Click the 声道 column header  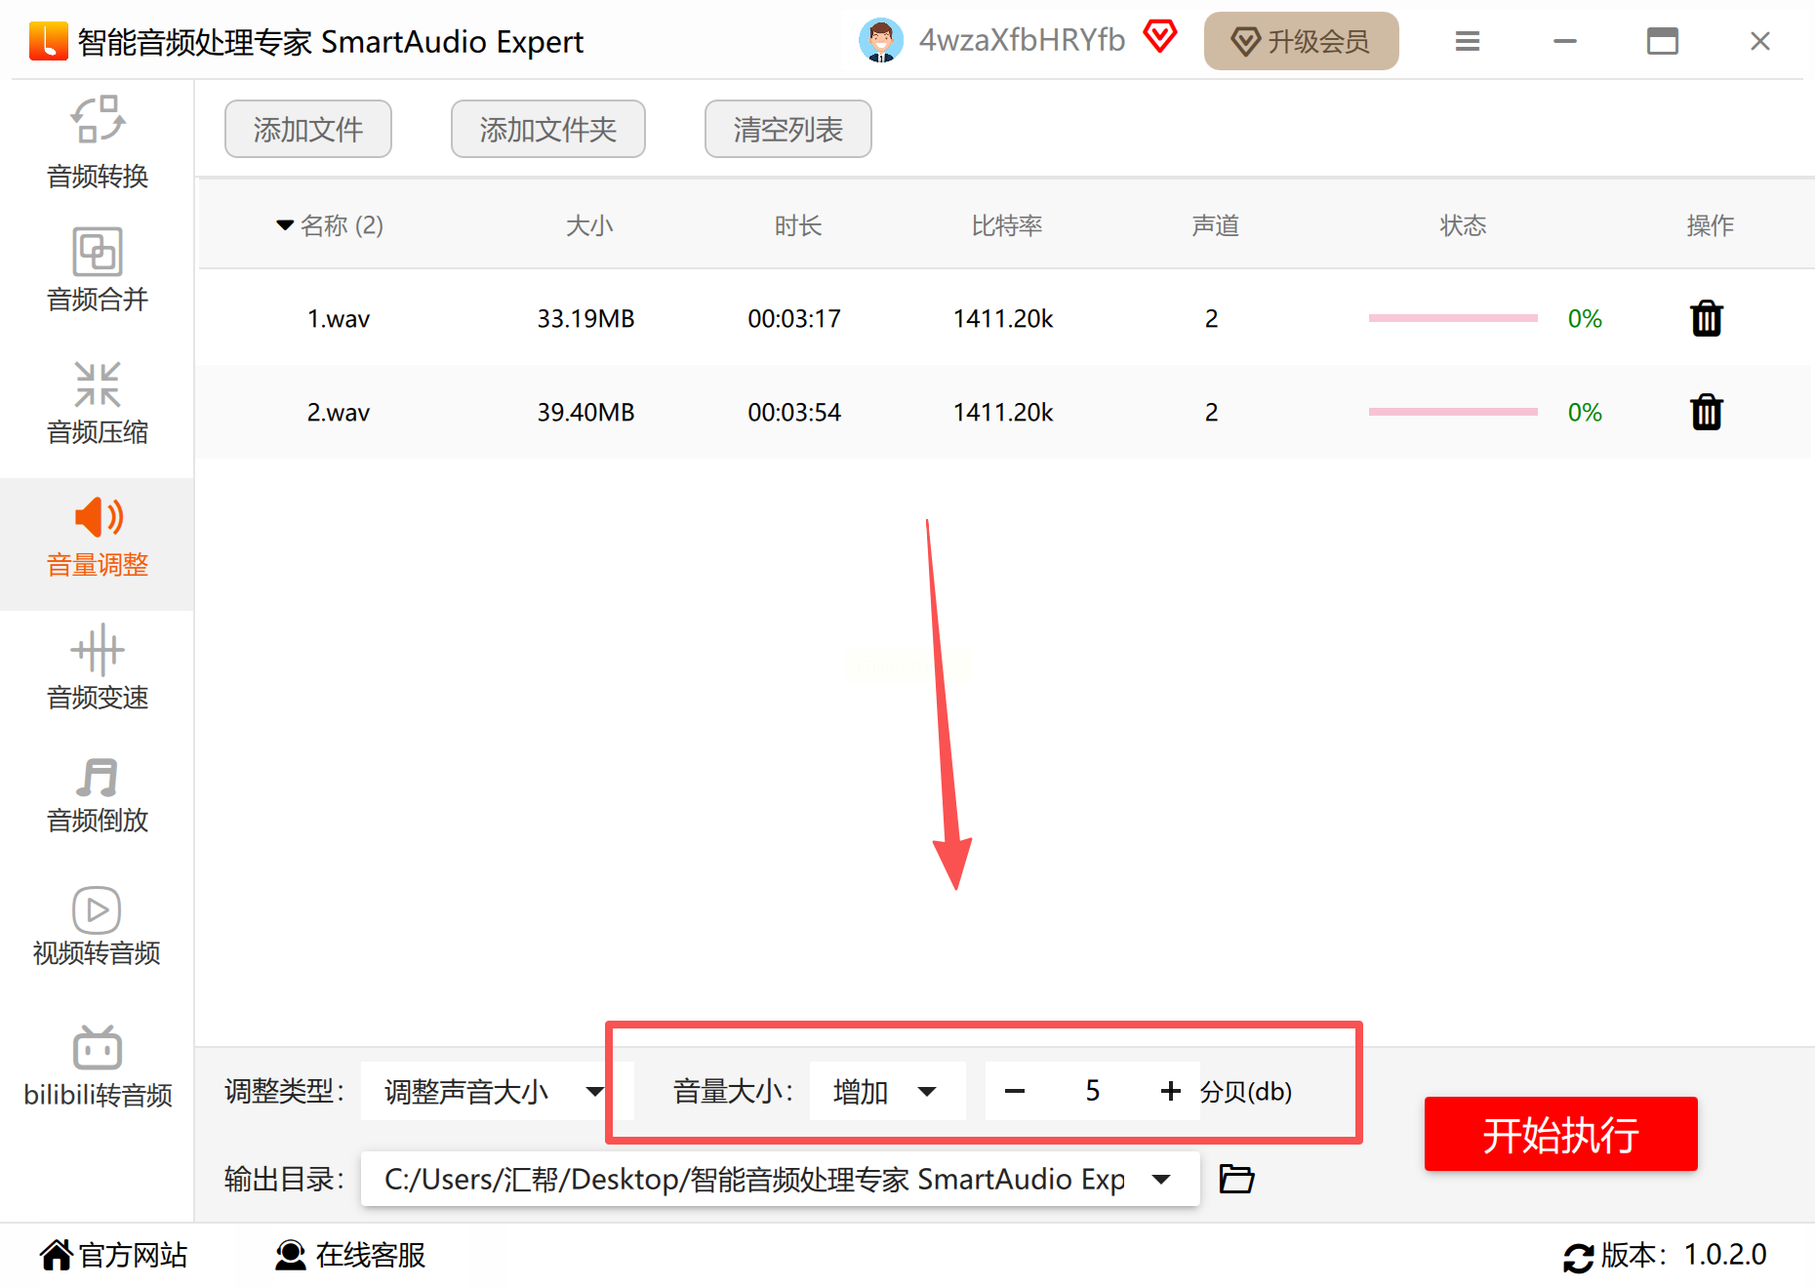pyautogui.click(x=1216, y=225)
